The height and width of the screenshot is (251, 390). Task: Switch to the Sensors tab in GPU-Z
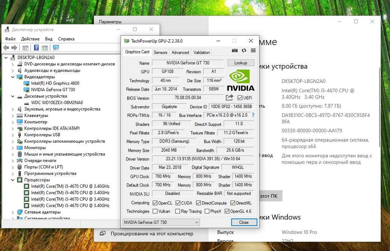(x=160, y=53)
